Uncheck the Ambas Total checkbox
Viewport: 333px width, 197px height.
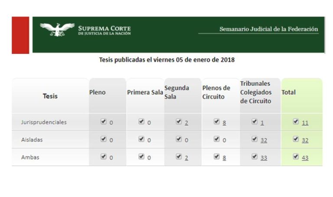point(296,157)
